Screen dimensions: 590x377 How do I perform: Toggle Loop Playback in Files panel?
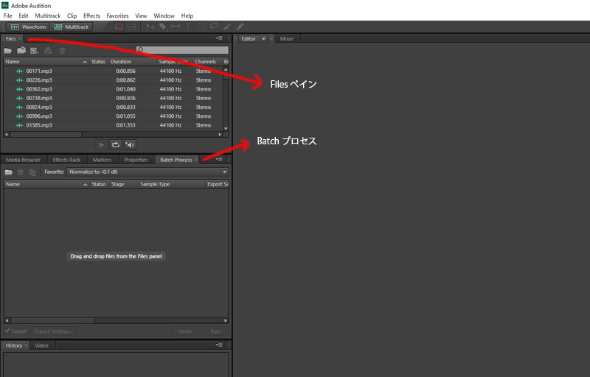click(x=116, y=144)
